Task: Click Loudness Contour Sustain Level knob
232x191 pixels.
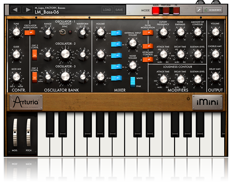Action: (x=198, y=80)
